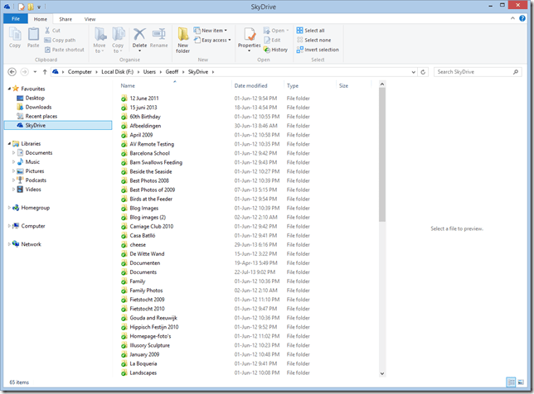Expand the Homegroup tree node
The width and height of the screenshot is (534, 394).
9,208
